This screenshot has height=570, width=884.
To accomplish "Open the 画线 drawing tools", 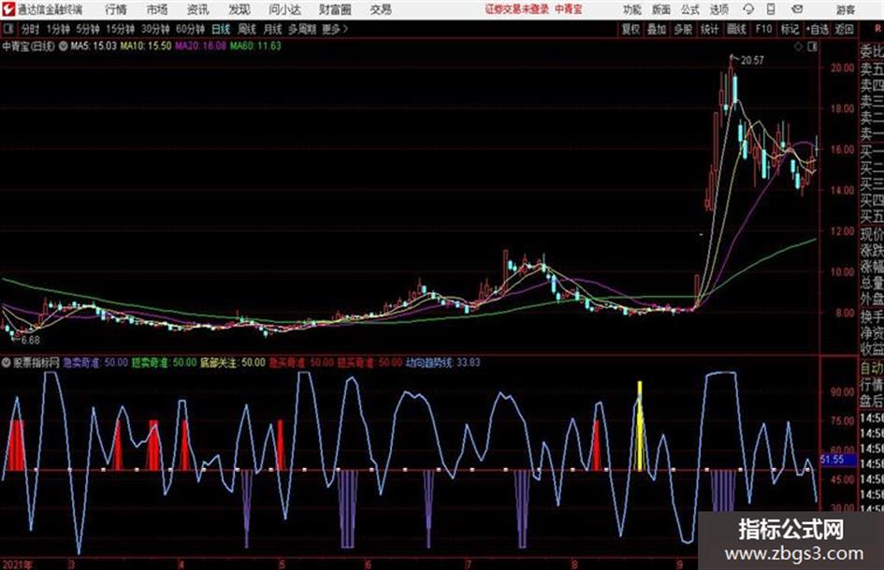I will [736, 29].
